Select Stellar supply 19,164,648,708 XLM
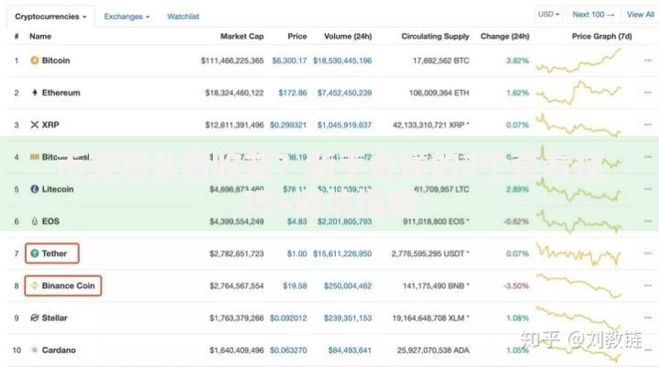The image size is (659, 367). point(430,317)
